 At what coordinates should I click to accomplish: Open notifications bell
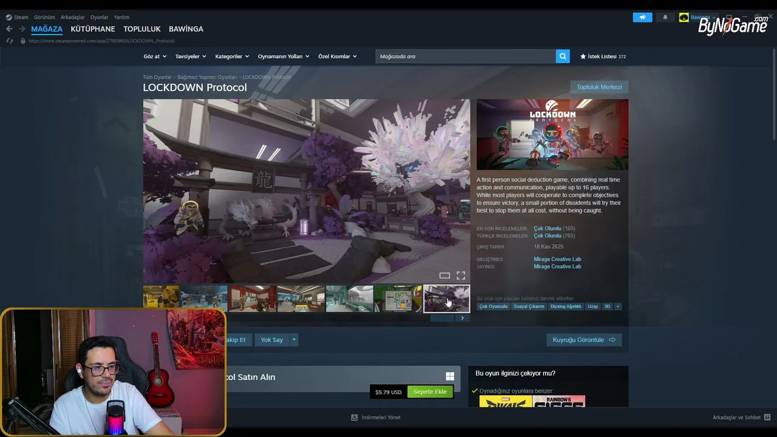(665, 17)
